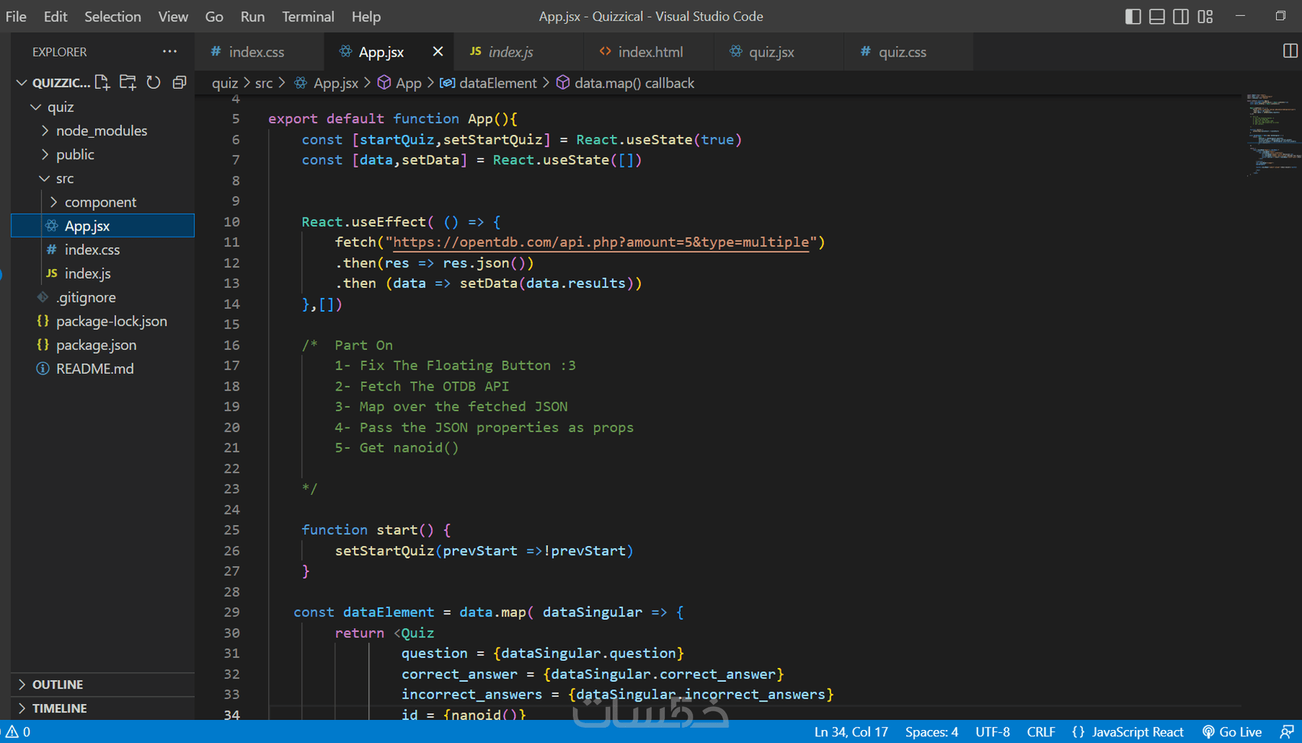Open the File menu
This screenshot has width=1302, height=743.
[16, 16]
